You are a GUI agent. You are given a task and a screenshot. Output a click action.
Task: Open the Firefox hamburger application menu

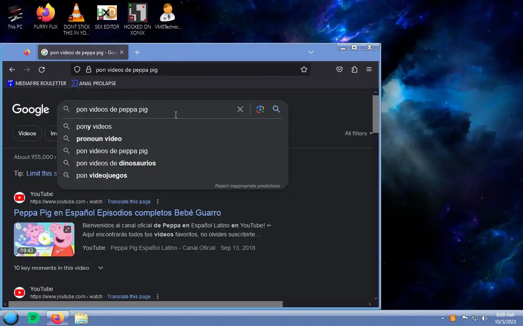[369, 70]
